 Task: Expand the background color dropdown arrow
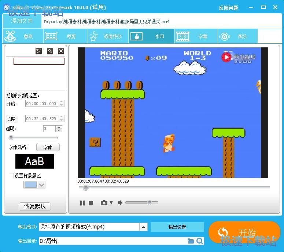(42, 185)
